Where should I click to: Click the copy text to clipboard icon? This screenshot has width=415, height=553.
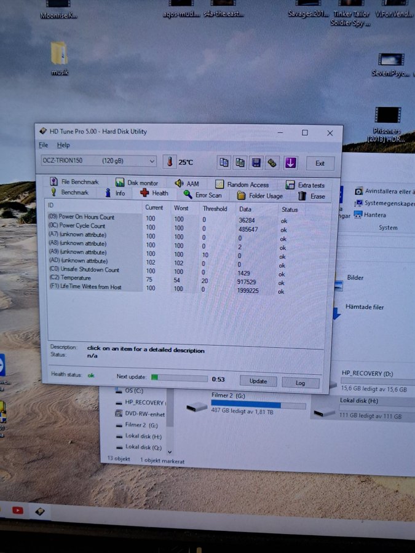coord(224,162)
